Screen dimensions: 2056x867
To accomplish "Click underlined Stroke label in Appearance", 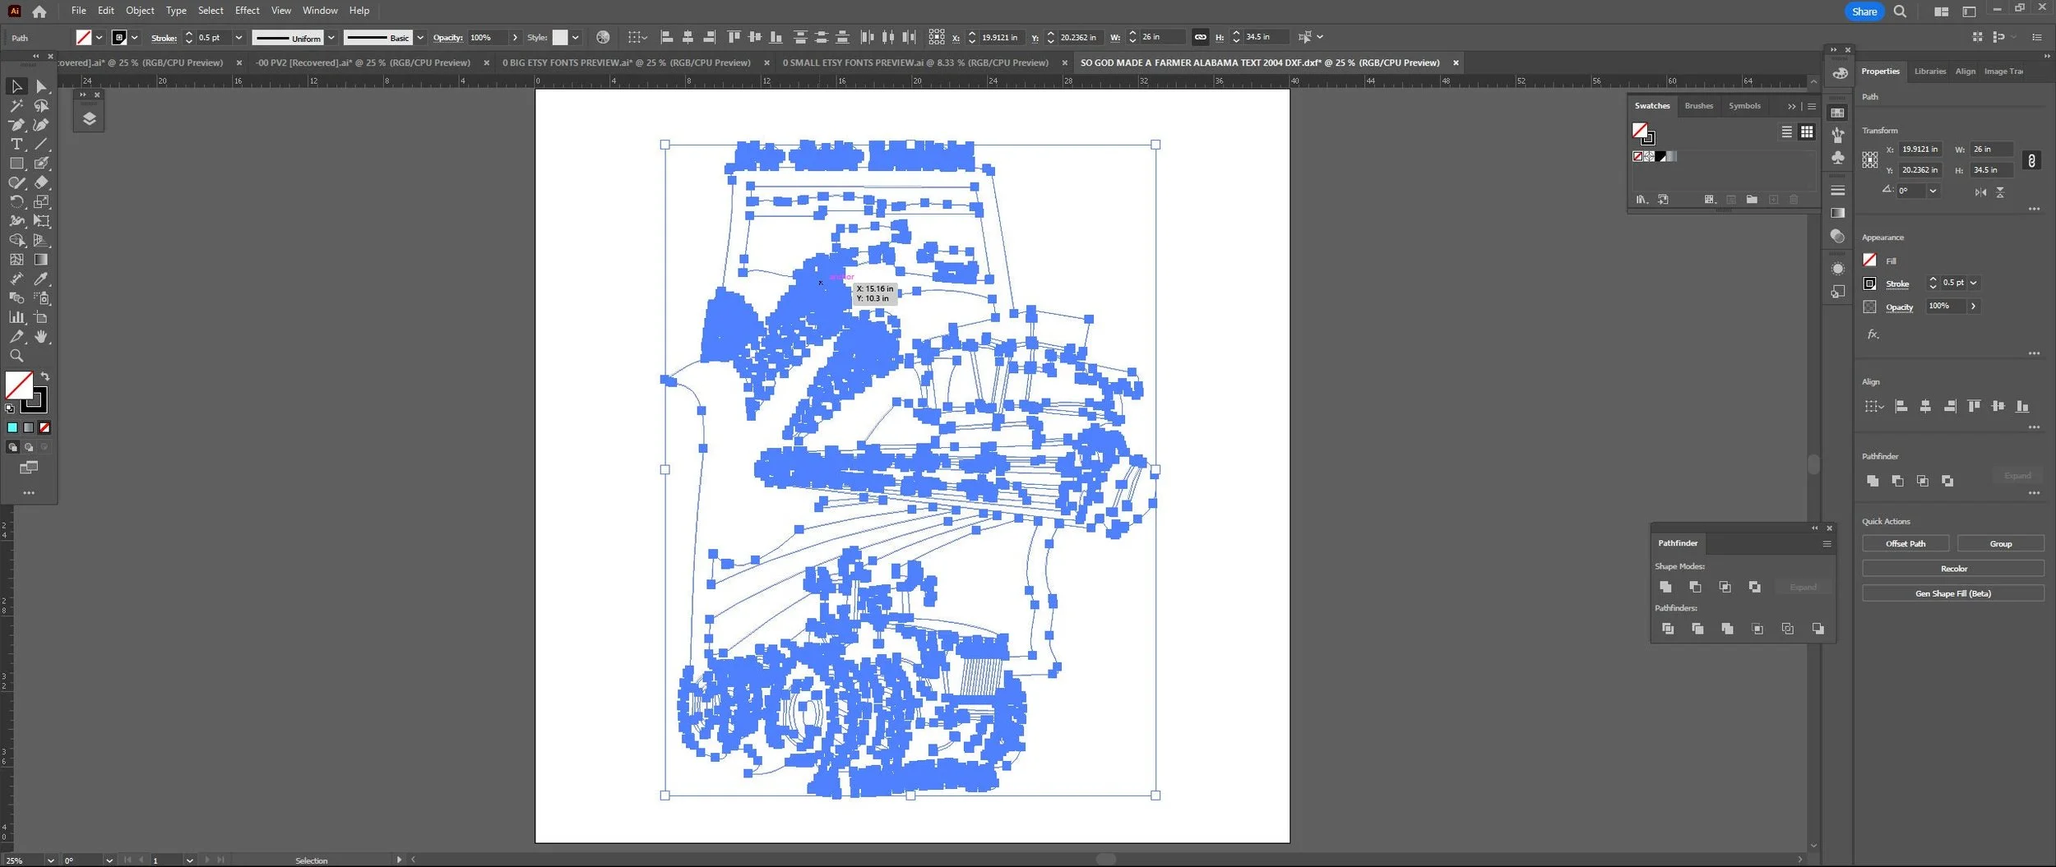I will [x=1897, y=284].
